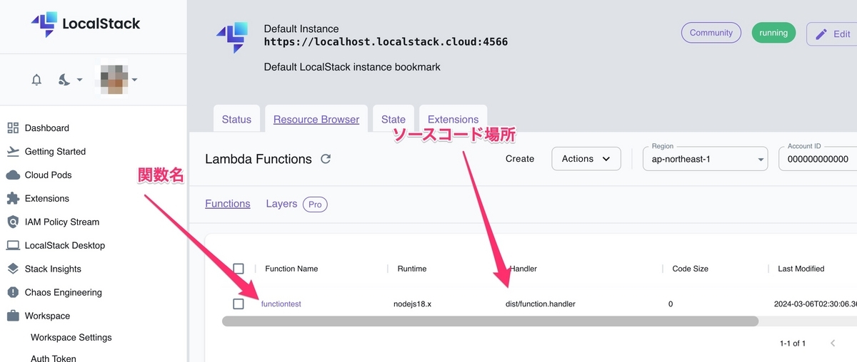This screenshot has height=362, width=857.
Task: Open the notifications bell
Action: 36,80
